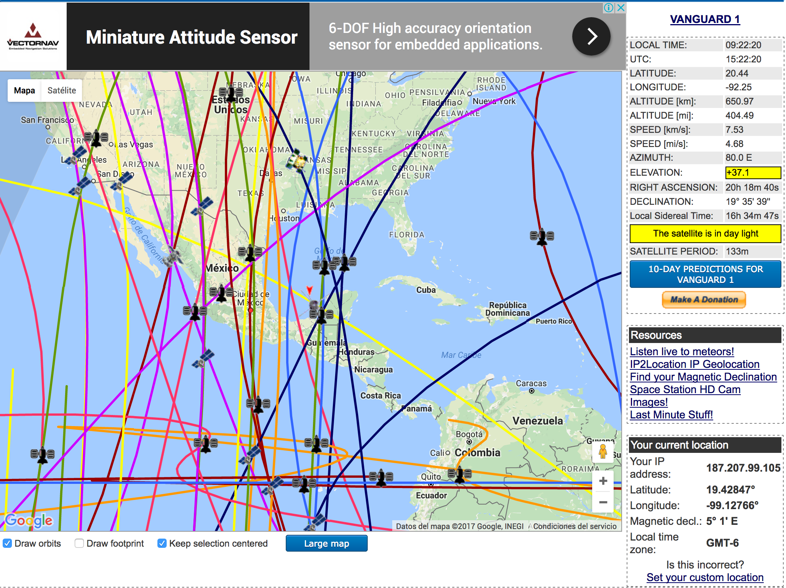Switch to Satélite map view
The width and height of the screenshot is (786, 588).
tap(62, 91)
